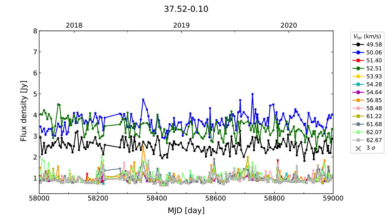392x220 pixels.
Task: Click the purple 54.64 legend marker
Action: coord(358,92)
